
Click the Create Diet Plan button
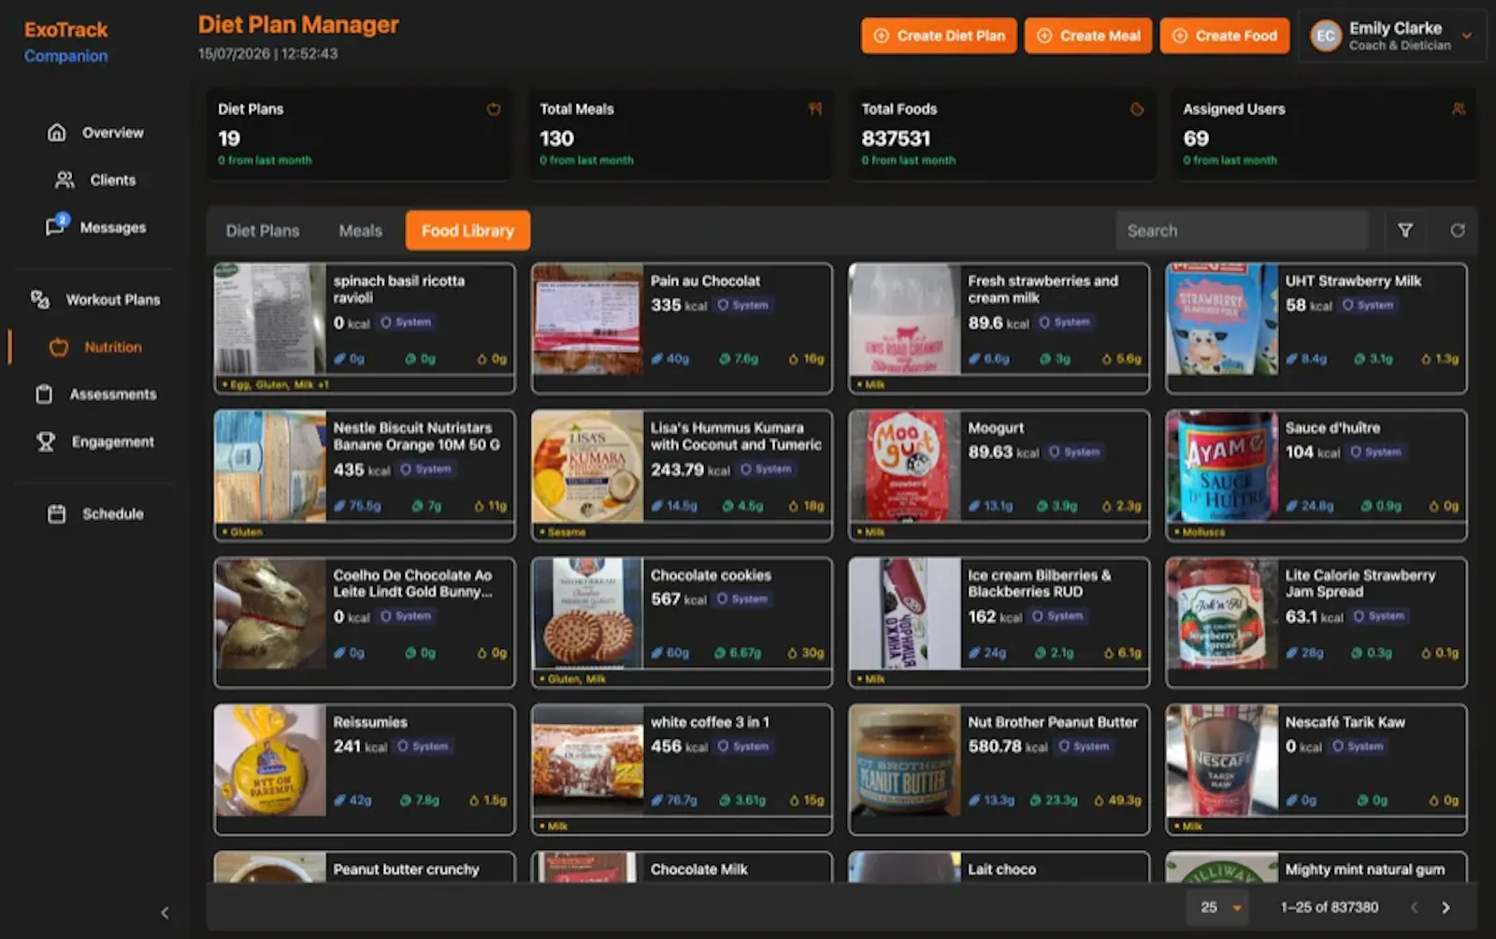939,36
